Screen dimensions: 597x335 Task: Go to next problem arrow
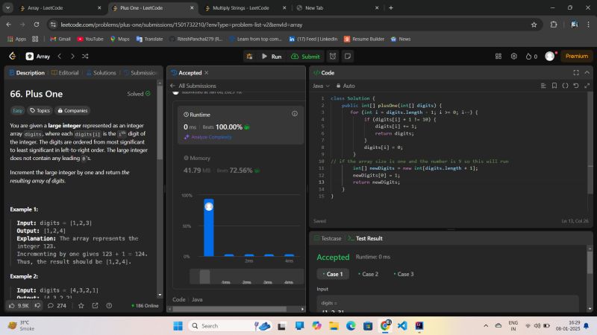(x=72, y=57)
